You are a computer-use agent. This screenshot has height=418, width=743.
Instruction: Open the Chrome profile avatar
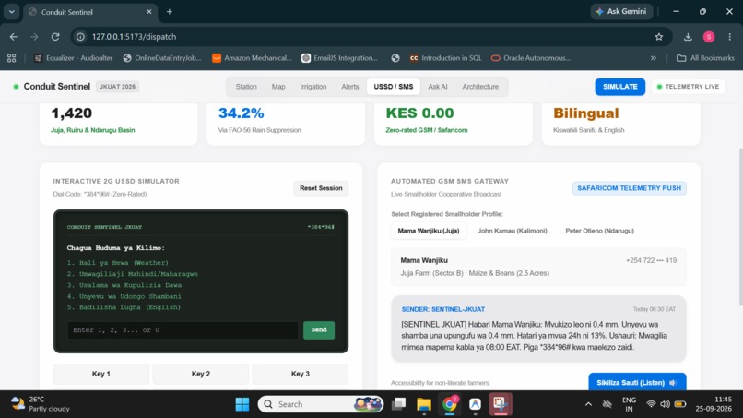pyautogui.click(x=709, y=37)
